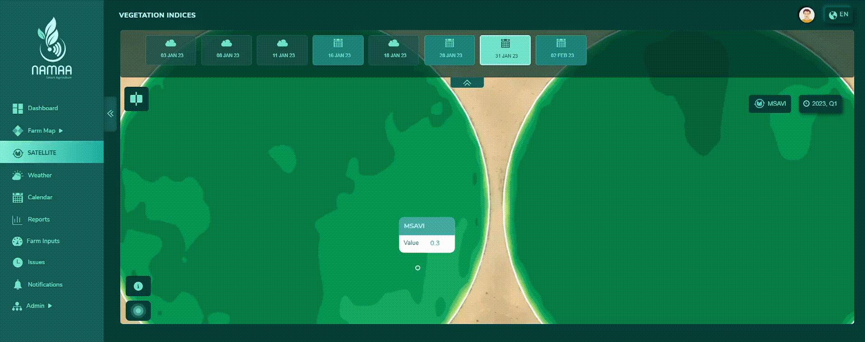Click the split compare map icon
Image resolution: width=865 pixels, height=342 pixels.
pos(136,99)
